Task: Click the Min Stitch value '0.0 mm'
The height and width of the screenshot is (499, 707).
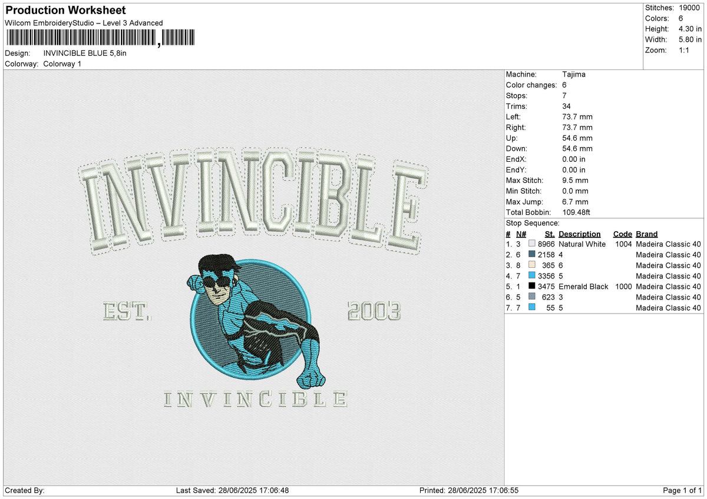Action: [575, 191]
